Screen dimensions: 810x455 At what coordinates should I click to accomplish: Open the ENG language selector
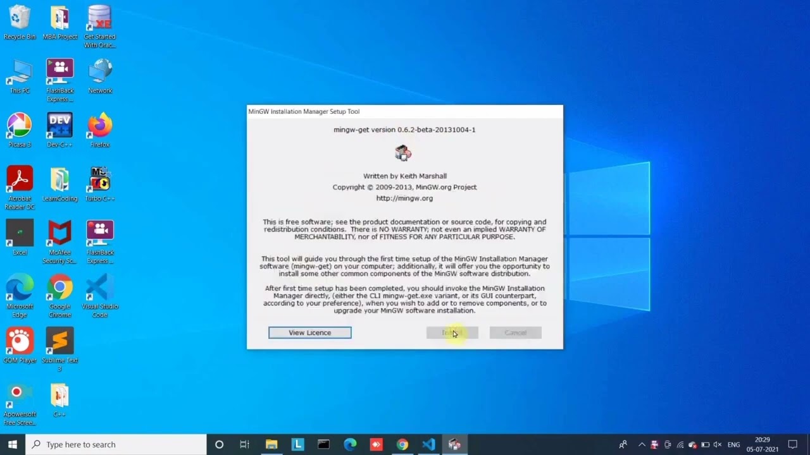[x=733, y=445]
